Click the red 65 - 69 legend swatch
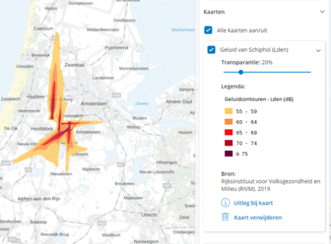The image size is (331, 244). [x=228, y=132]
